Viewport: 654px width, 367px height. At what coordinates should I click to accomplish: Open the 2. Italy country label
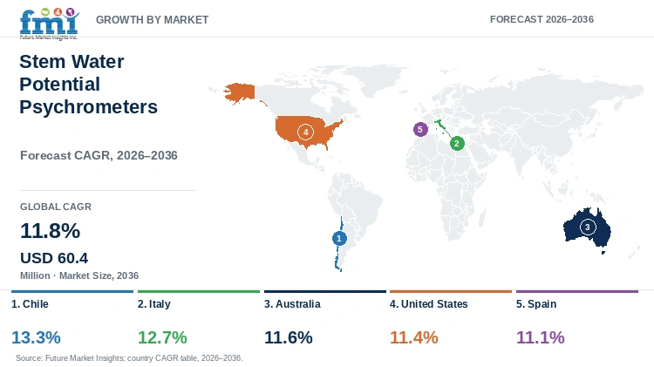point(153,304)
